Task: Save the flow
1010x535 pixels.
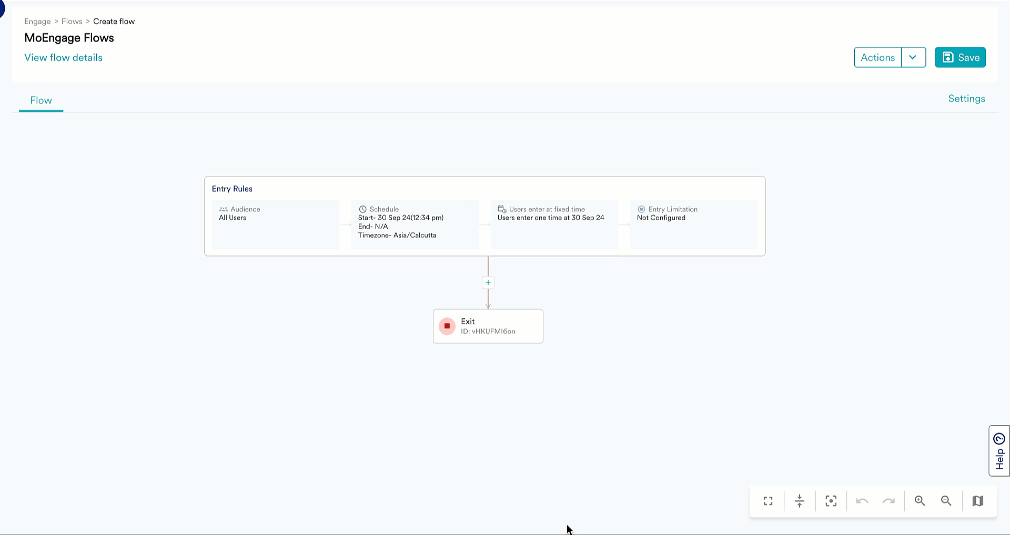Action: pos(960,57)
